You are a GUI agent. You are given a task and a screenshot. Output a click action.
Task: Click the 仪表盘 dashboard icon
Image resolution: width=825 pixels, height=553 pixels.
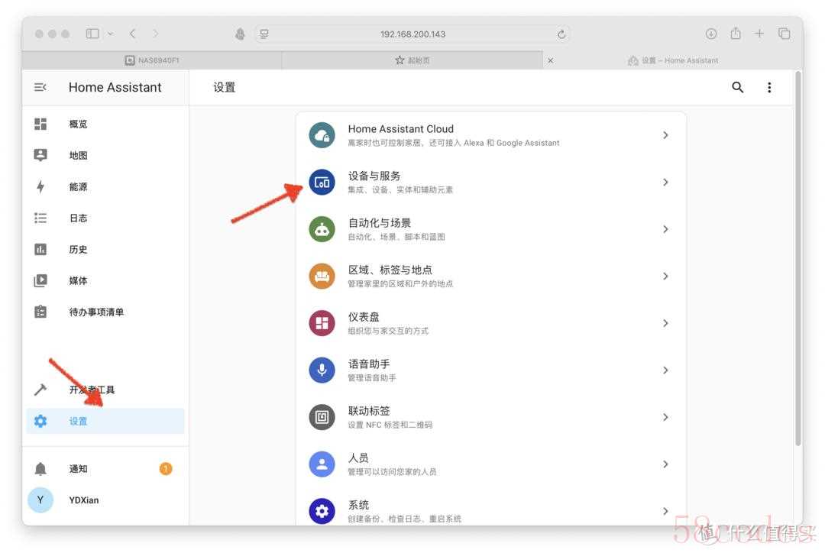coord(322,323)
